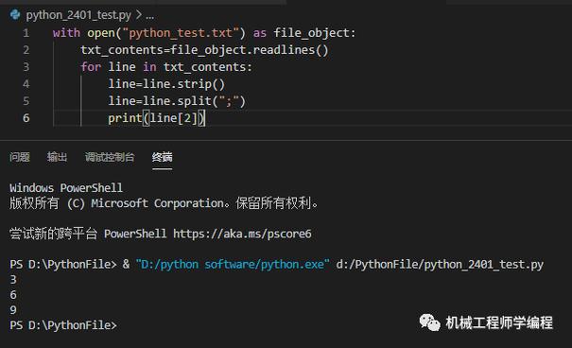This screenshot has height=348, width=572.
Task: Click line number 3 in gutter
Action: coord(26,67)
